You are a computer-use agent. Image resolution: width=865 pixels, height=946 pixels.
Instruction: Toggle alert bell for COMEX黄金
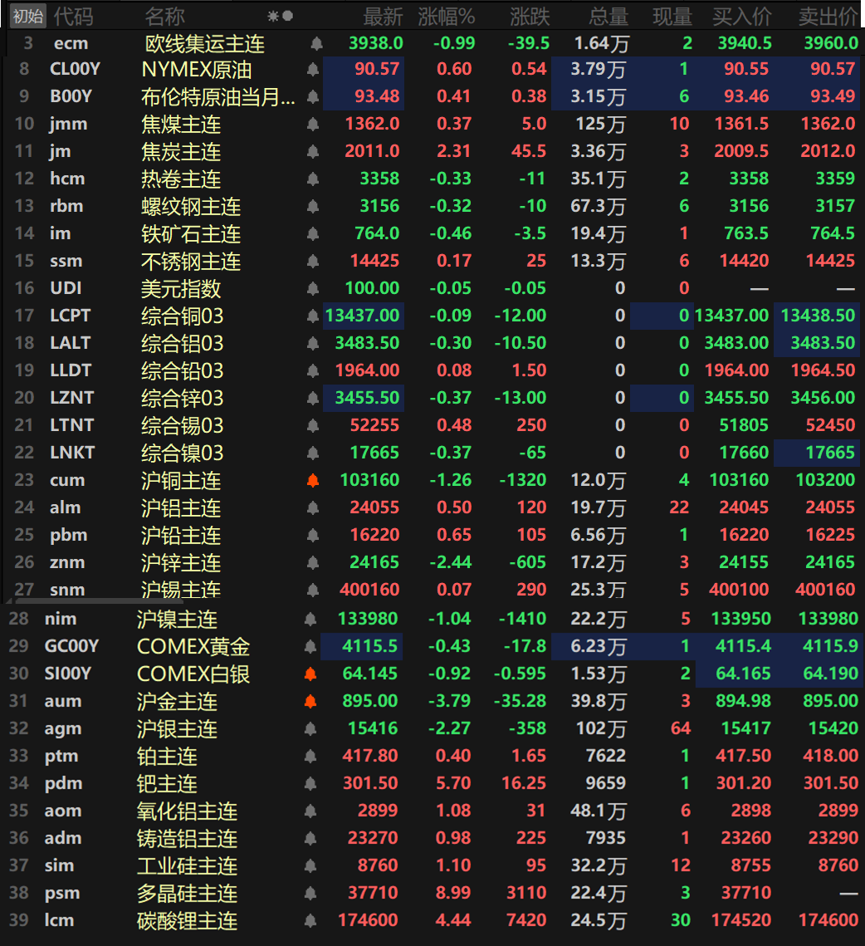point(310,647)
